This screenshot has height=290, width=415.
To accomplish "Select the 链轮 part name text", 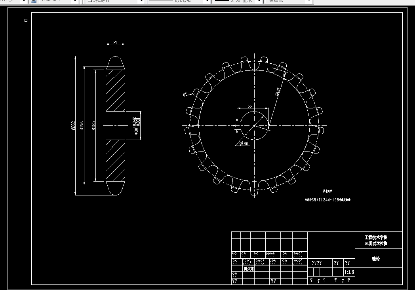I will (x=376, y=259).
